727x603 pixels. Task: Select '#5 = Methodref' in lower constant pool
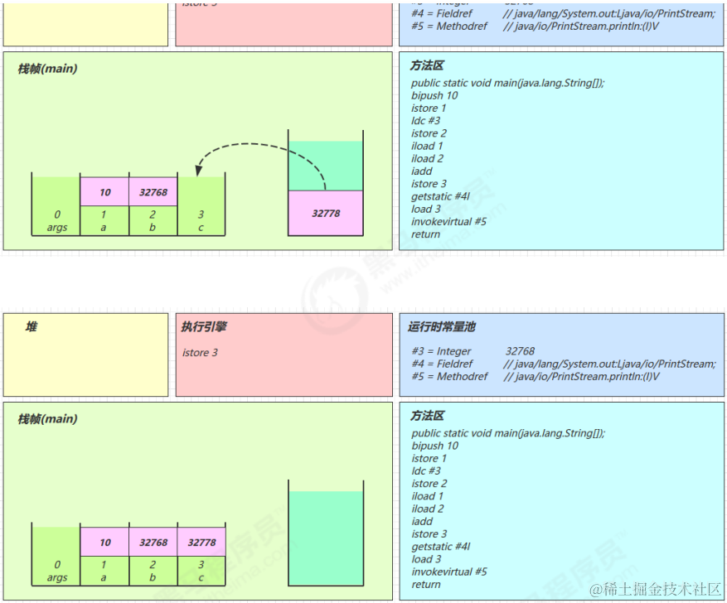click(449, 376)
